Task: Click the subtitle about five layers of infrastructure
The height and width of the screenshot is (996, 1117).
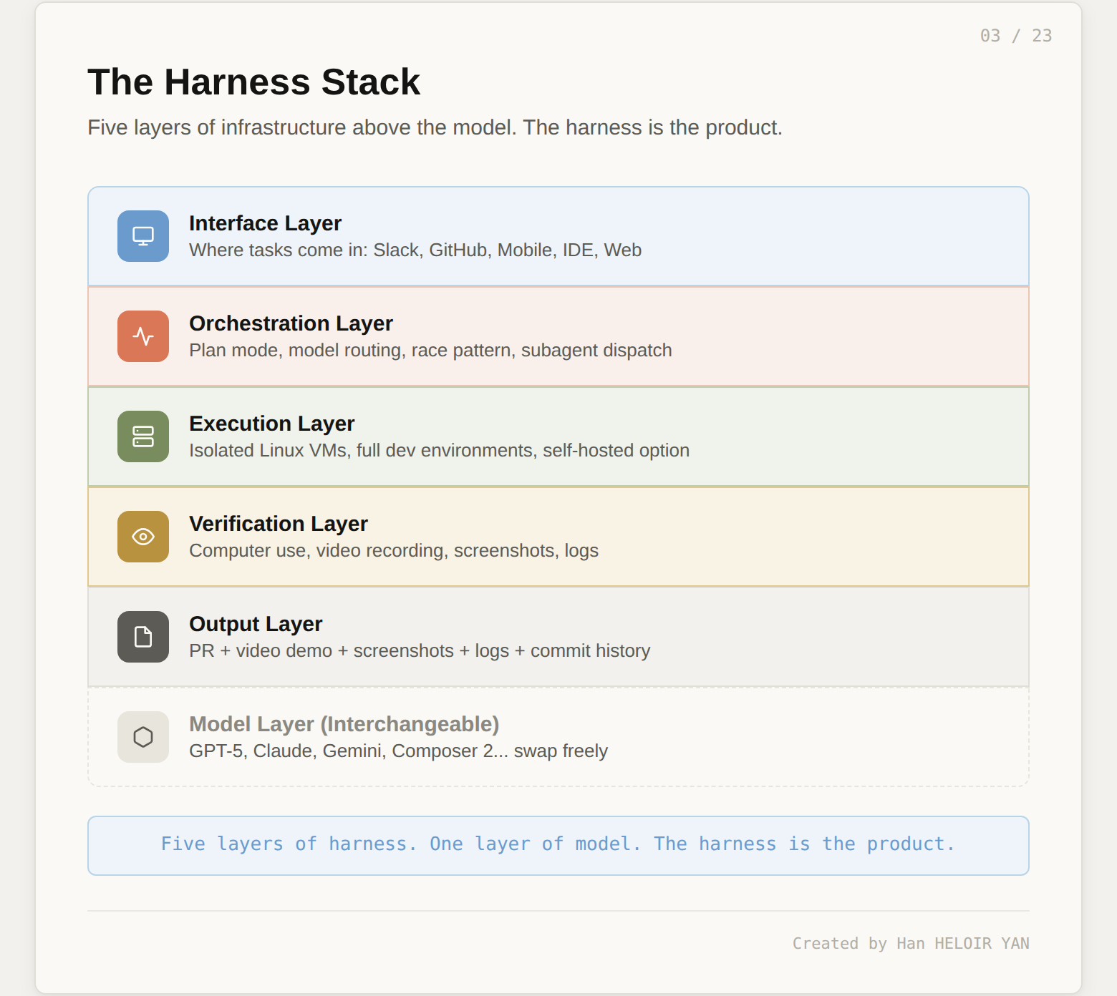Action: 435,127
